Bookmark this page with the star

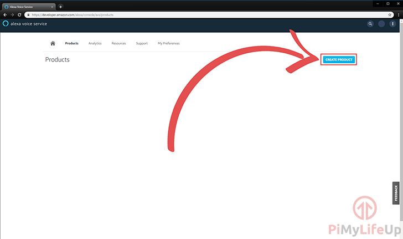click(390, 14)
